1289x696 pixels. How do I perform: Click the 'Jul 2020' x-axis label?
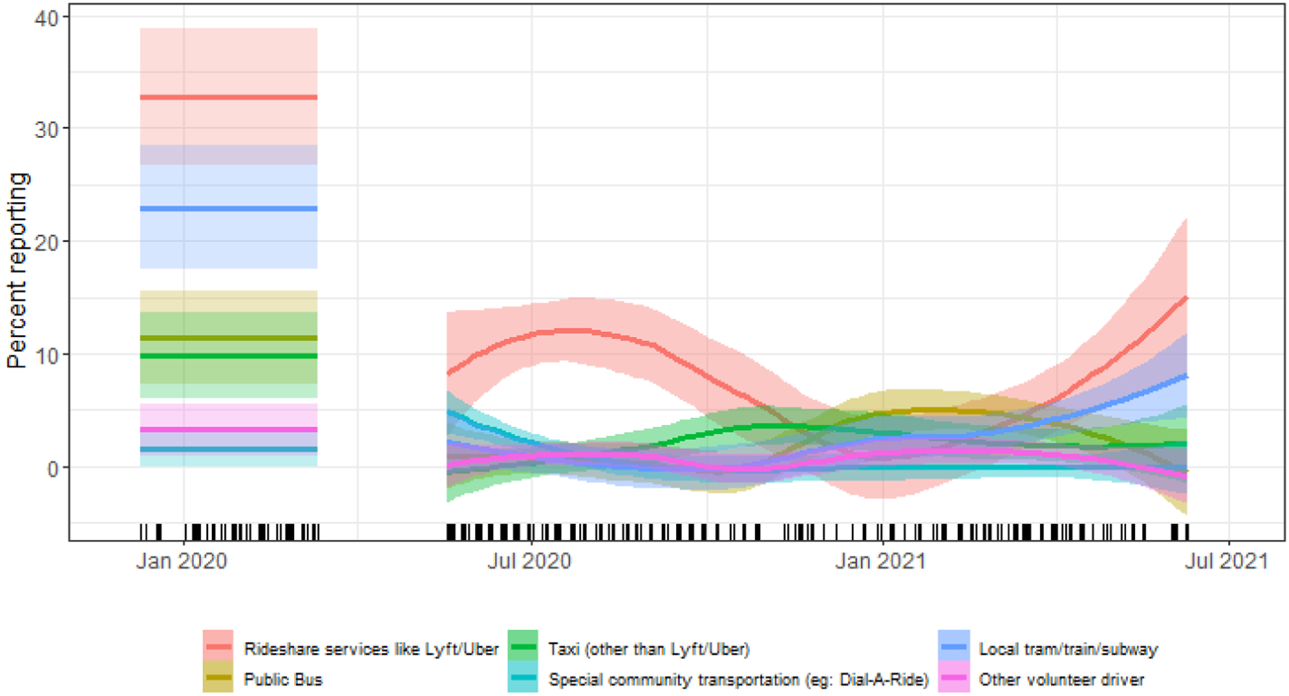529,561
